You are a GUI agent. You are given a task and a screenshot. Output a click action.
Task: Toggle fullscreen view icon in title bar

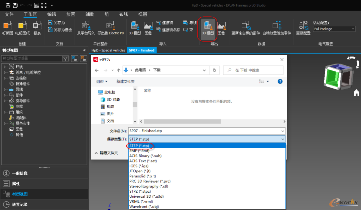click(x=44, y=5)
